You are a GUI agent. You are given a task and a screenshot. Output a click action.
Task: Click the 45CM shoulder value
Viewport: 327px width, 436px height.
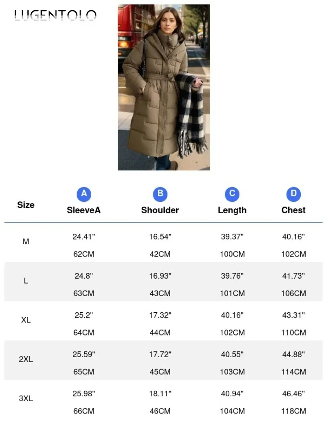click(x=160, y=372)
